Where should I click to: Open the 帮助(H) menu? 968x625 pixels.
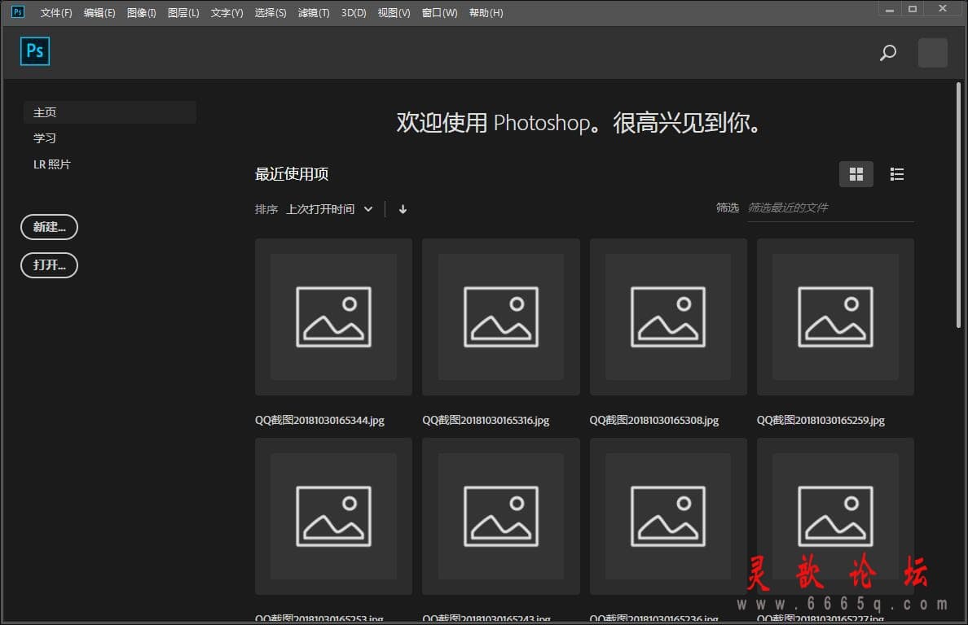point(486,12)
